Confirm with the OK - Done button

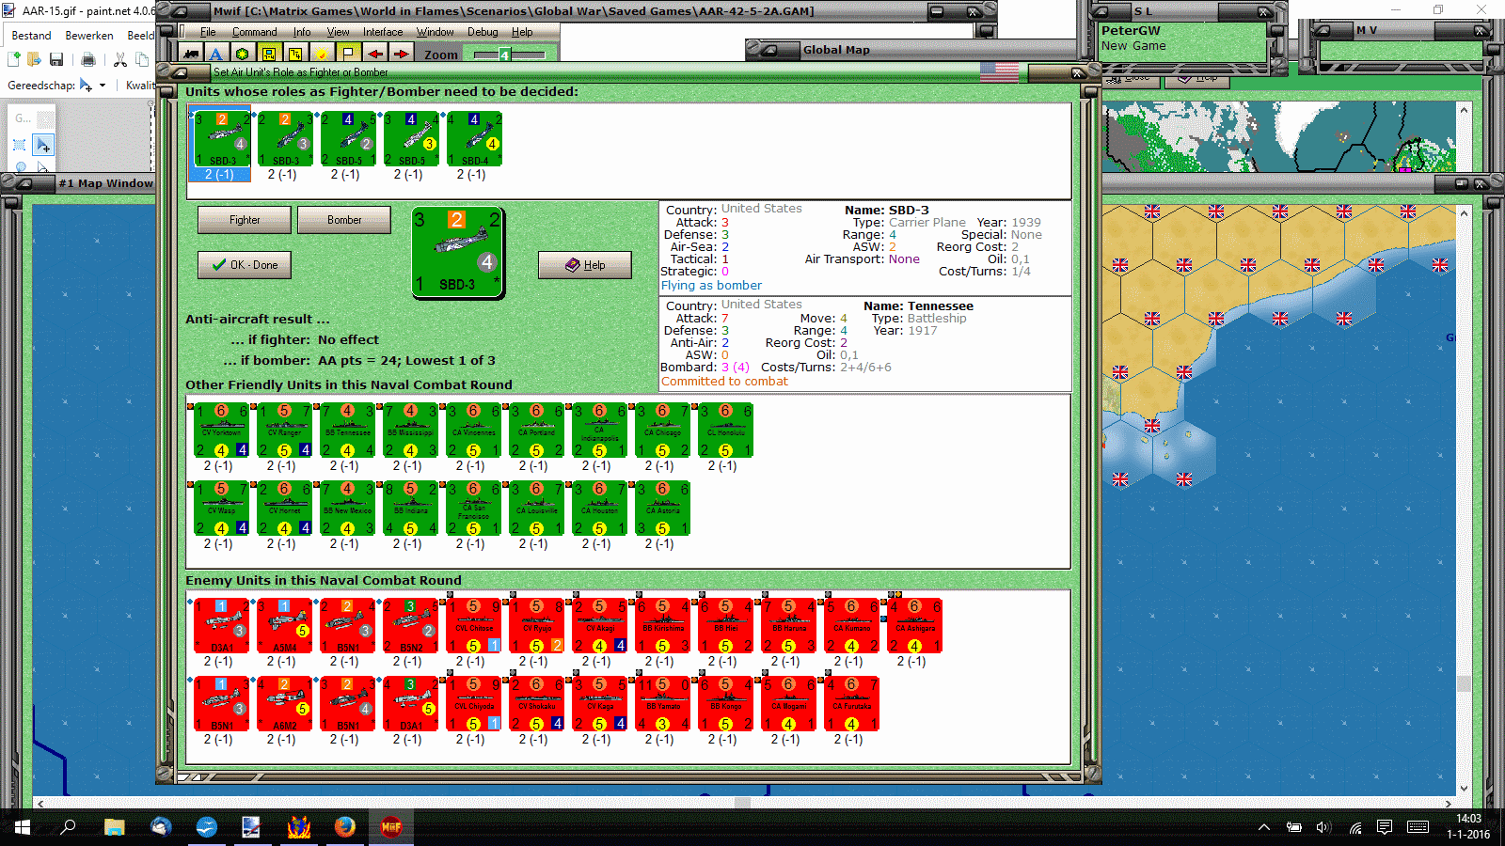[x=245, y=265]
